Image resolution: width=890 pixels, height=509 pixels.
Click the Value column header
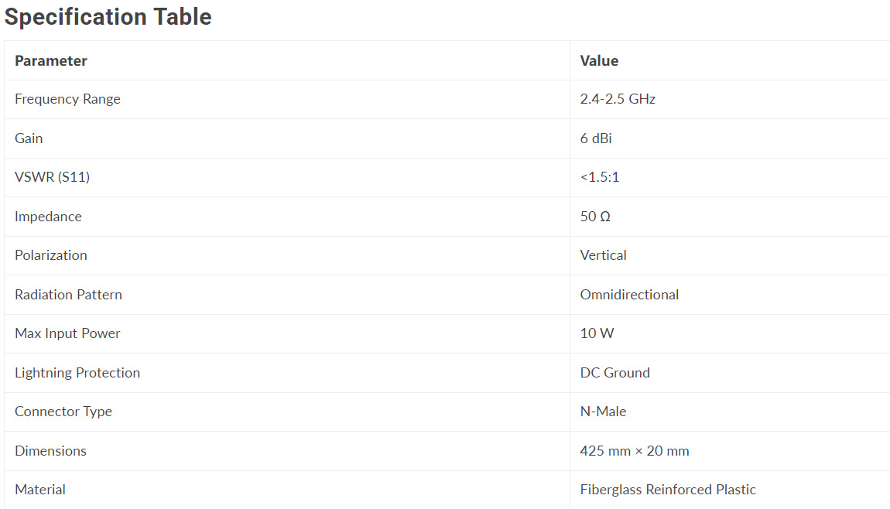[x=599, y=60]
